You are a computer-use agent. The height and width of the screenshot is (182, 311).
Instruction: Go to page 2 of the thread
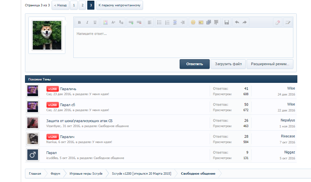pyautogui.click(x=82, y=5)
